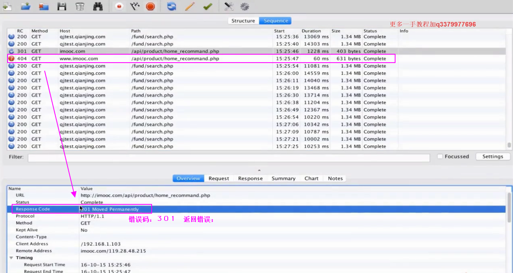This screenshot has width=513, height=273.
Task: Open the Response tab
Action: tap(250, 179)
